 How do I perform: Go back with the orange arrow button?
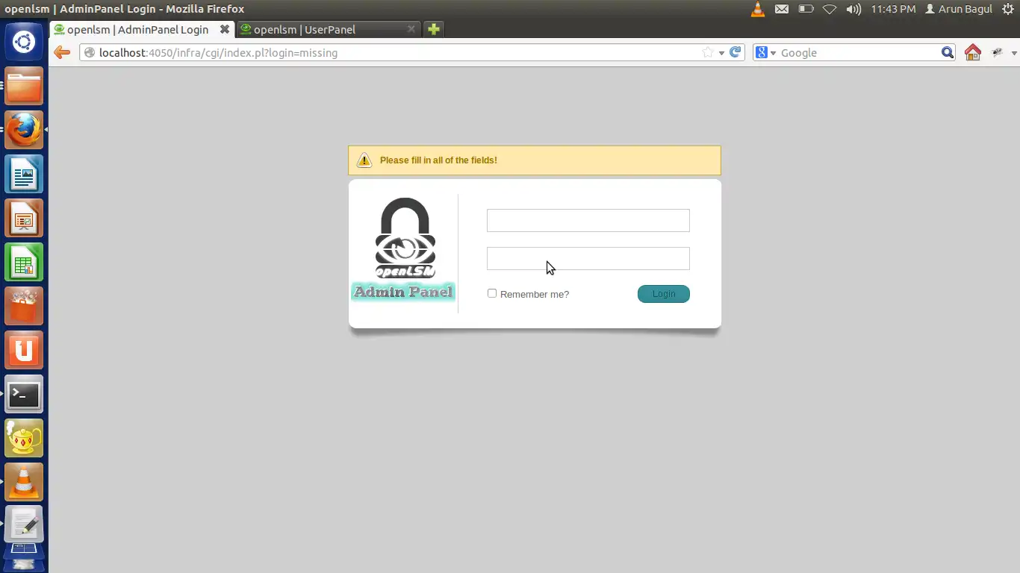click(62, 52)
